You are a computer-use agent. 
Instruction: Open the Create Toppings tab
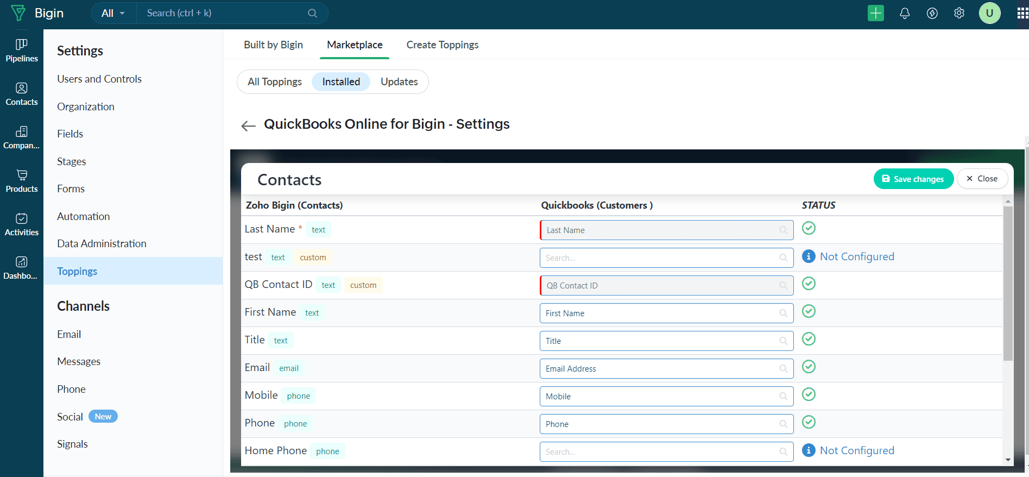click(443, 45)
